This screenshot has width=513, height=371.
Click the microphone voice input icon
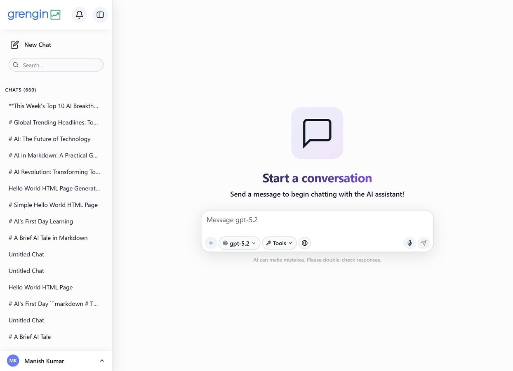(x=409, y=243)
